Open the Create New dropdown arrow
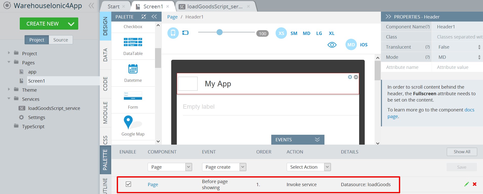 click(71, 24)
